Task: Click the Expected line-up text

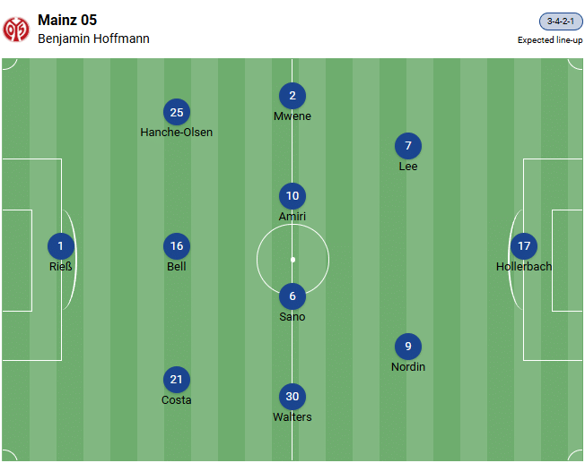Action: (x=550, y=40)
